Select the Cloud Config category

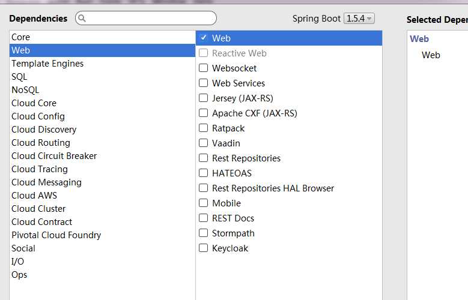102,116
